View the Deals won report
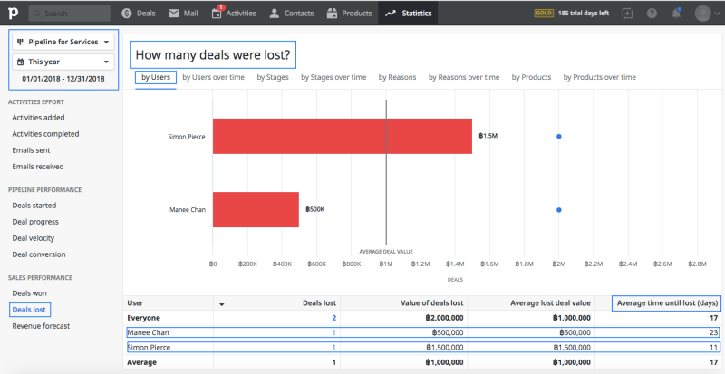Viewport: 725px width, 374px height. coord(29,293)
